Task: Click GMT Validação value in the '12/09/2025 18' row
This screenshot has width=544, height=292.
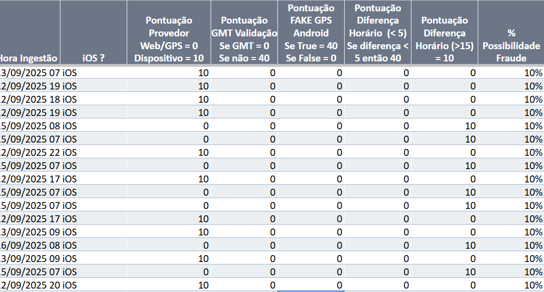Action: (x=272, y=99)
